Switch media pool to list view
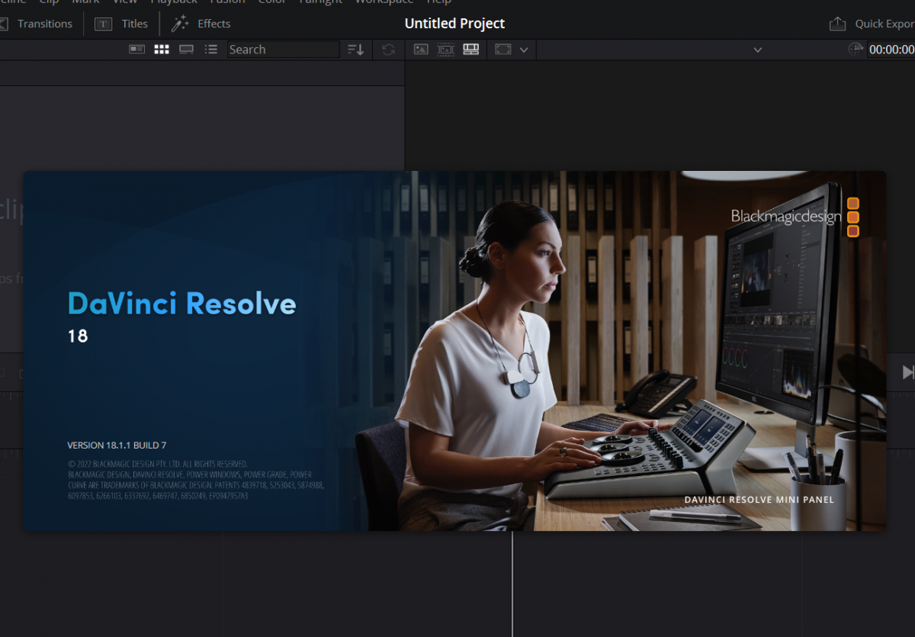The width and height of the screenshot is (915, 637). 211,50
